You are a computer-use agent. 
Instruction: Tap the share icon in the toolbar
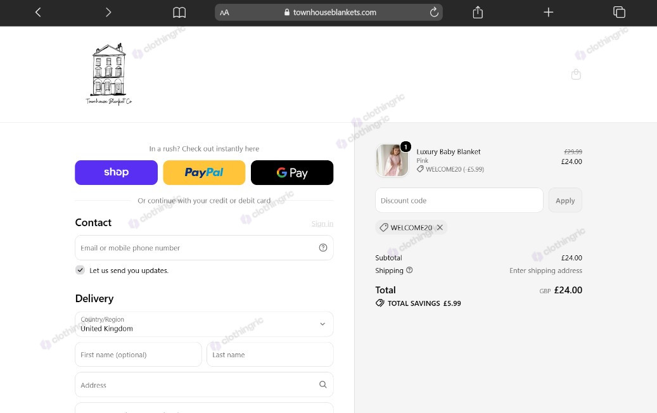click(x=478, y=12)
